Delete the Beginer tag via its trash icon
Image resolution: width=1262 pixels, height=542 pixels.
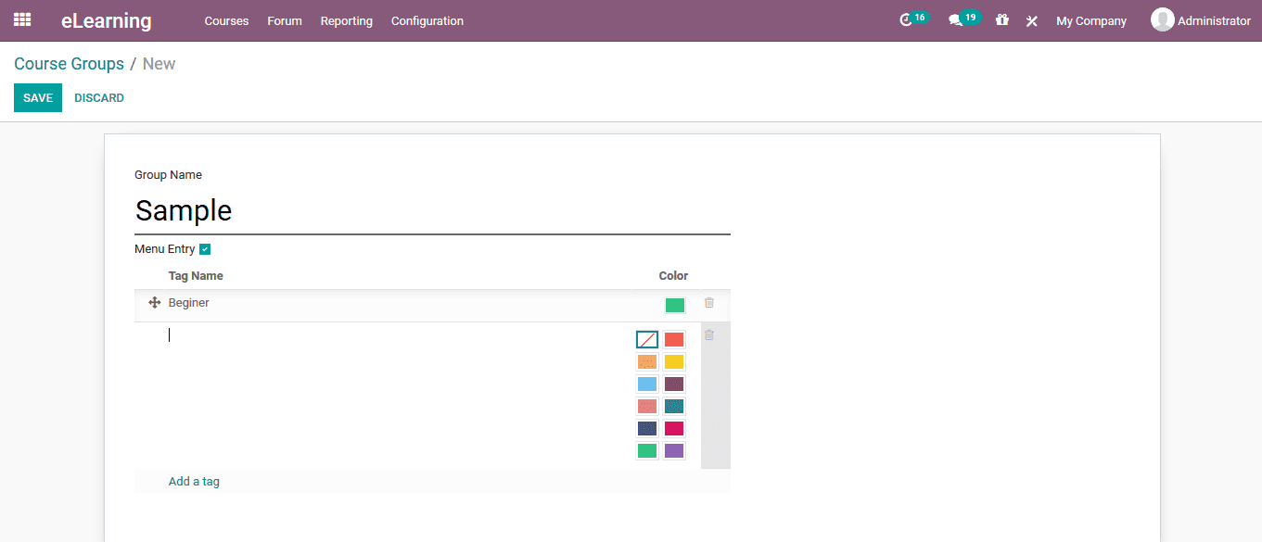[709, 303]
